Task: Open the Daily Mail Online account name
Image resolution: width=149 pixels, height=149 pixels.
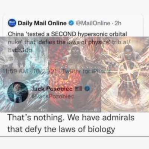Action: [x=42, y=23]
